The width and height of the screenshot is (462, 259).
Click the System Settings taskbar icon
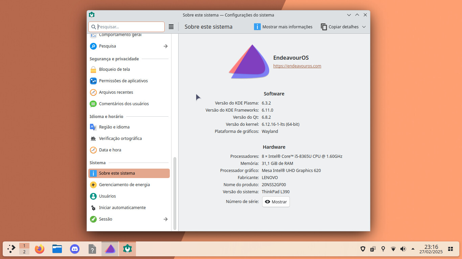tap(128, 249)
